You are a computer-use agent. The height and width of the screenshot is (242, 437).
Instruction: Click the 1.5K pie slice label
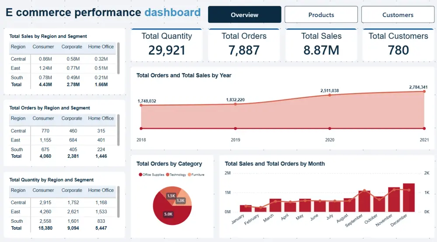[x=171, y=196]
